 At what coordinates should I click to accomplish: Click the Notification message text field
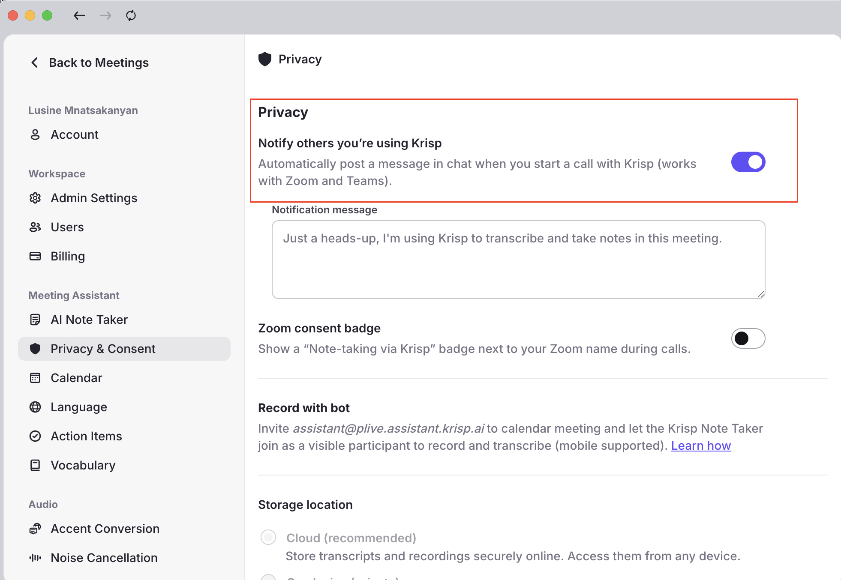[x=518, y=260]
